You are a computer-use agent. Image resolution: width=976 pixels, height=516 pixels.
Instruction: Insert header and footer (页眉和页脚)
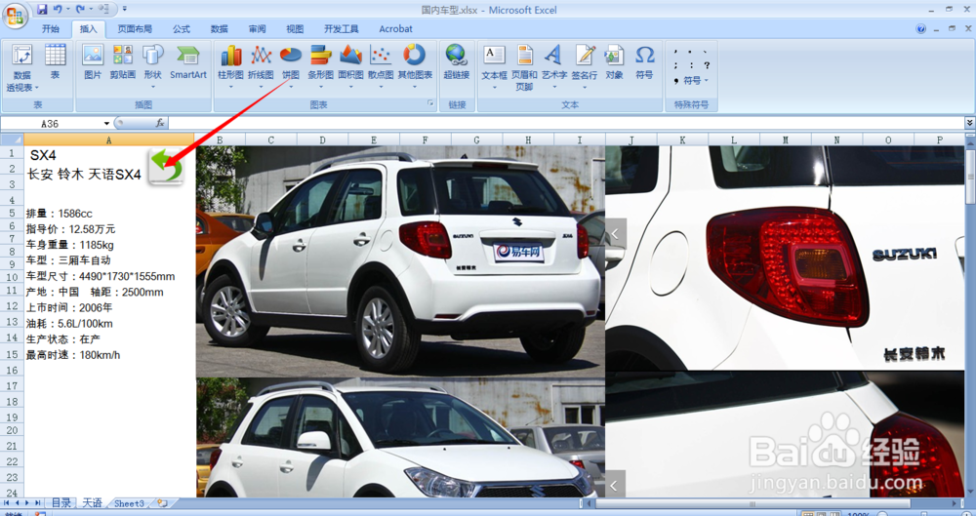(525, 68)
